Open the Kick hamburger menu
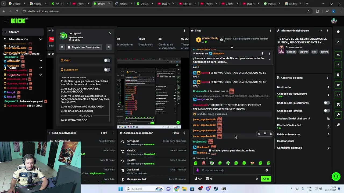This screenshot has width=344, height=193. pos(6,21)
